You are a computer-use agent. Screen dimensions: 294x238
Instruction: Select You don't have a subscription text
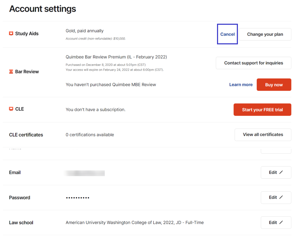(x=96, y=110)
